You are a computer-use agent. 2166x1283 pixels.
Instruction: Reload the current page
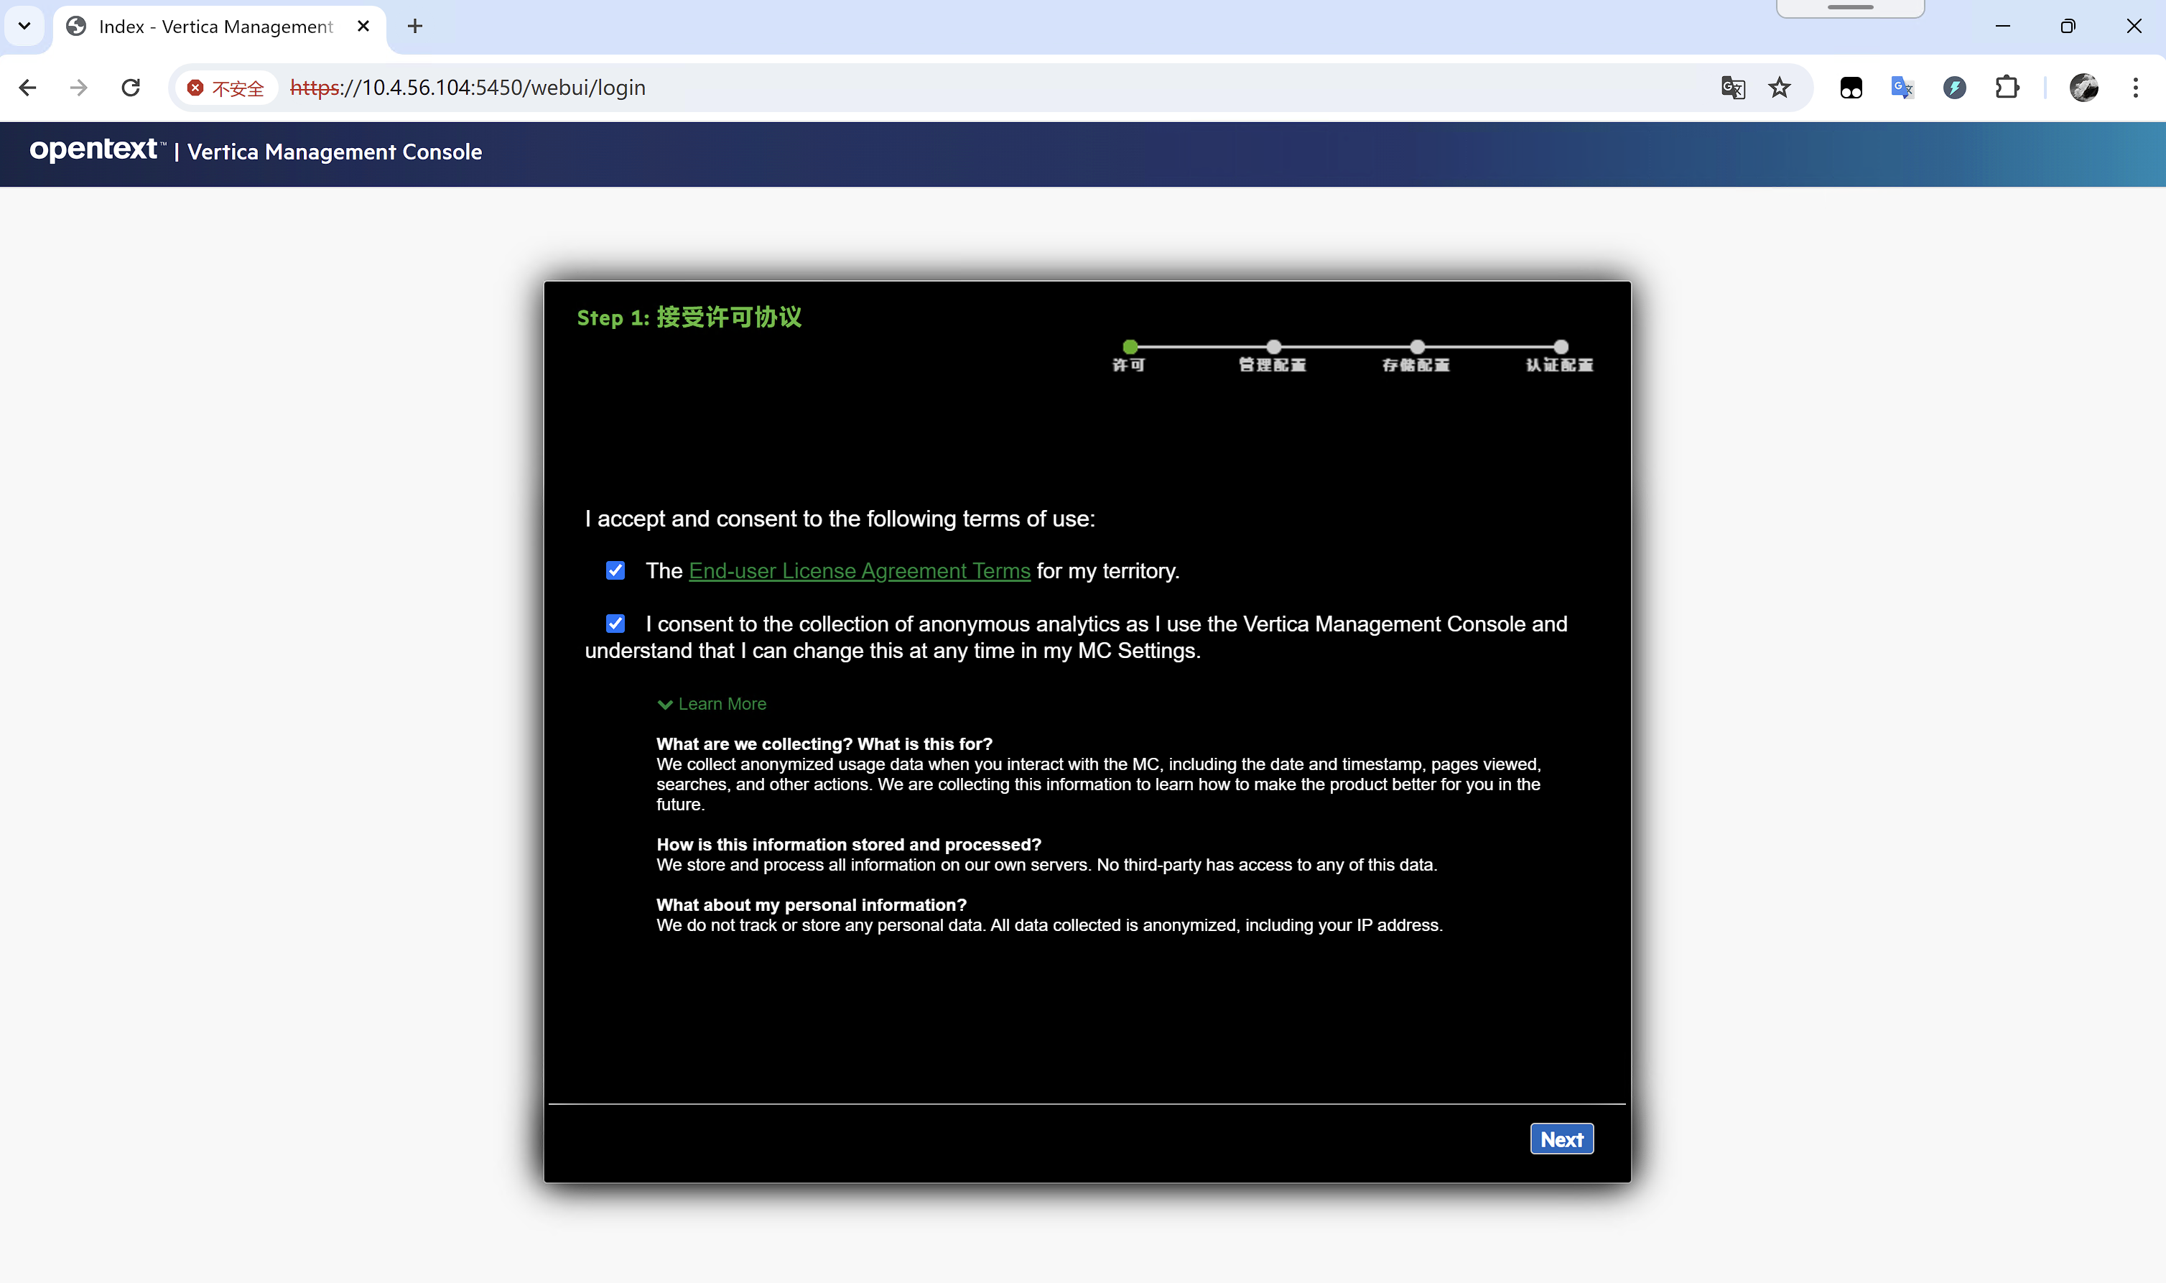(131, 88)
